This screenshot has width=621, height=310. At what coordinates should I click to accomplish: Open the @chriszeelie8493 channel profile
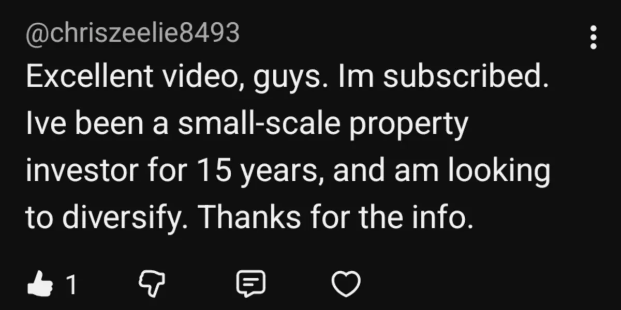[x=132, y=34]
